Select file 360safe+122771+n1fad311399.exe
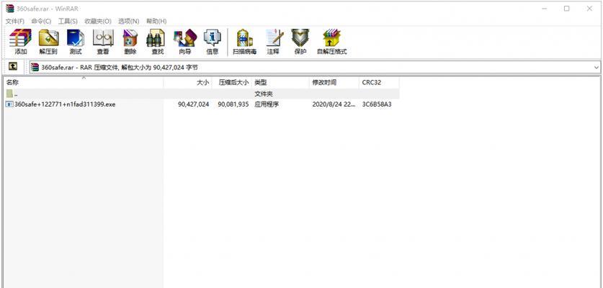The width and height of the screenshot is (603, 288). [x=65, y=104]
